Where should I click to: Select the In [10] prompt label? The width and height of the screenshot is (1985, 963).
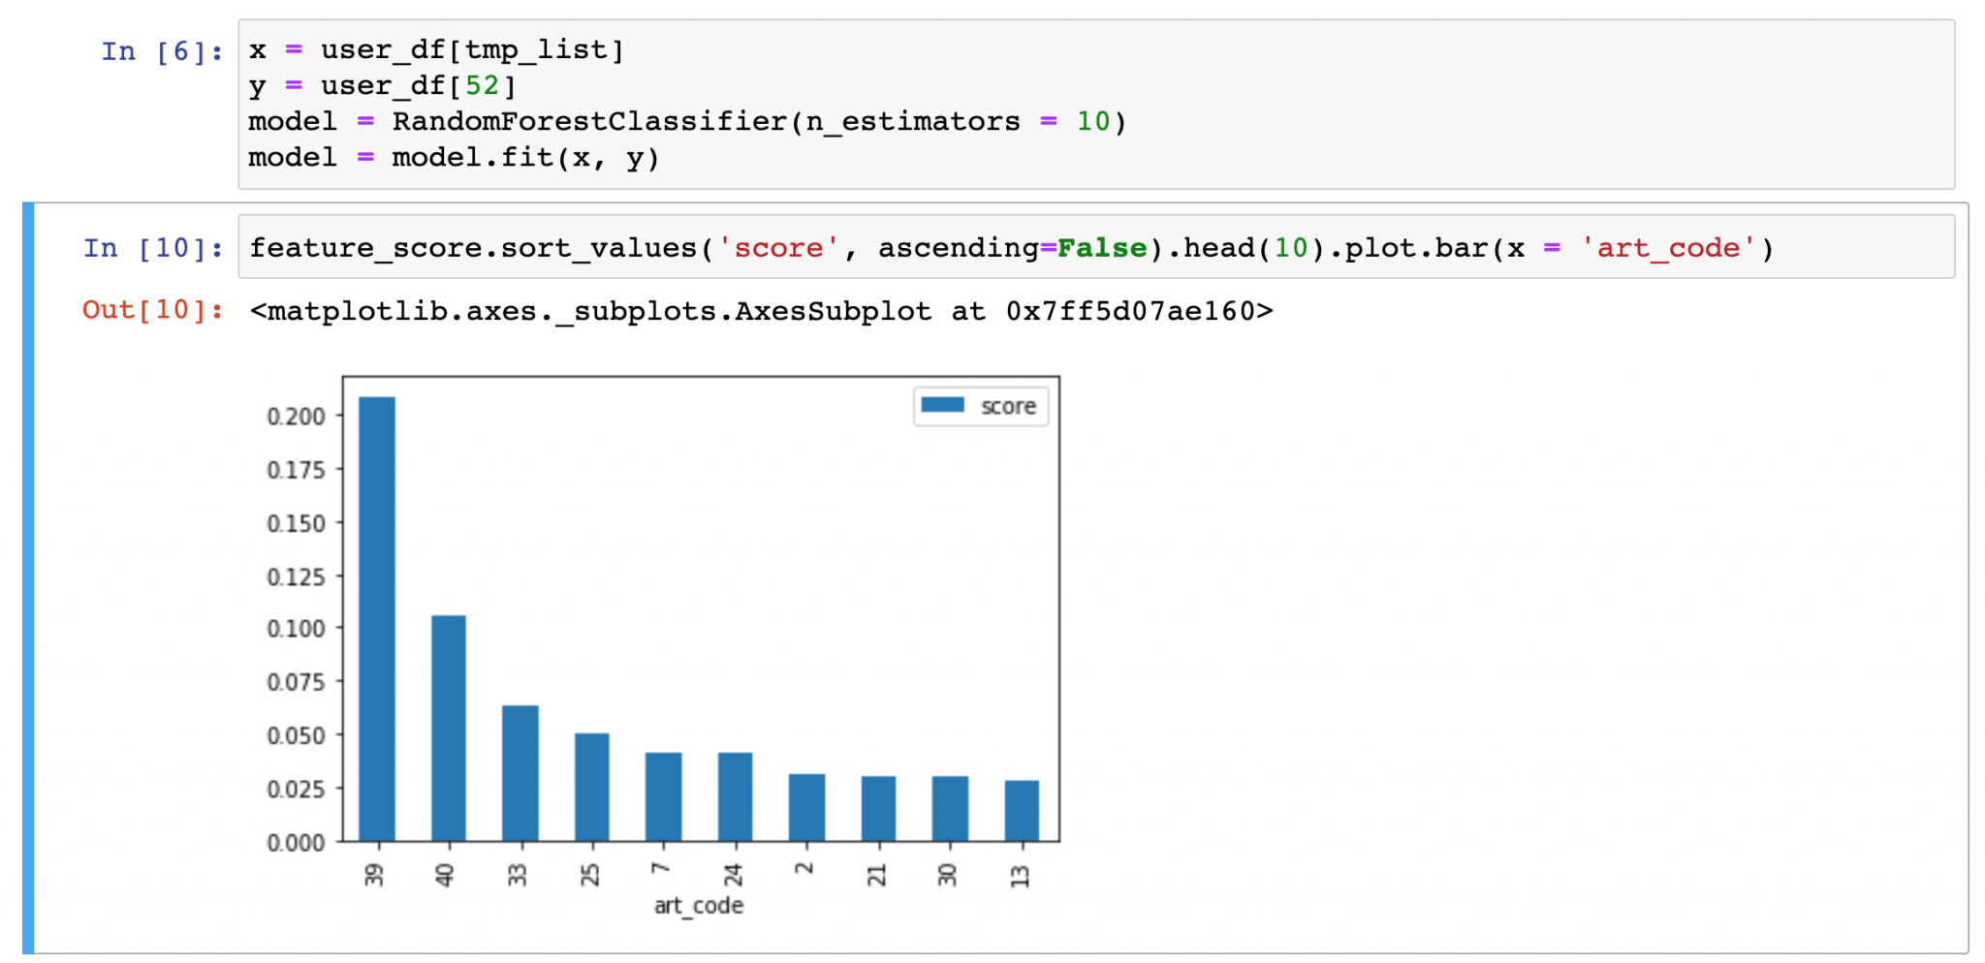[153, 248]
